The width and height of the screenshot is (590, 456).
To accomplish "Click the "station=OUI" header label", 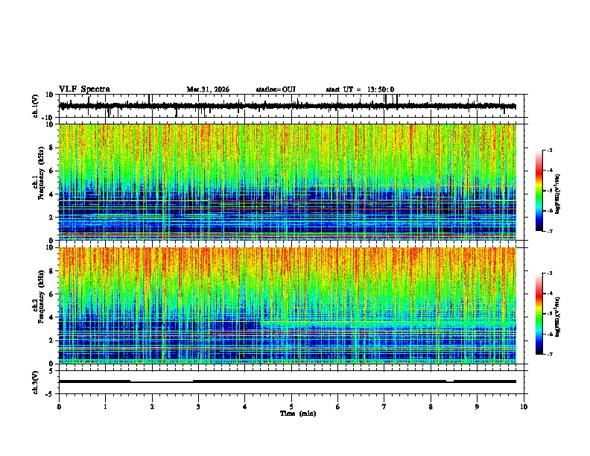I will click(276, 89).
